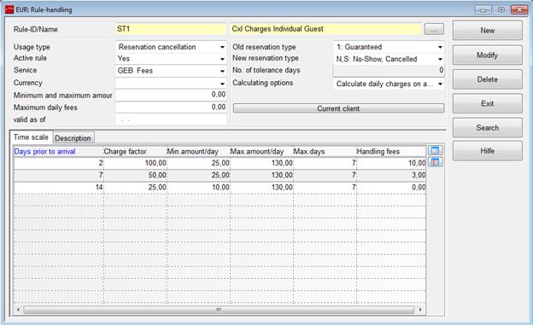The height and width of the screenshot is (325, 533).
Task: Click the Max.amount/day column header
Action: [x=261, y=152]
